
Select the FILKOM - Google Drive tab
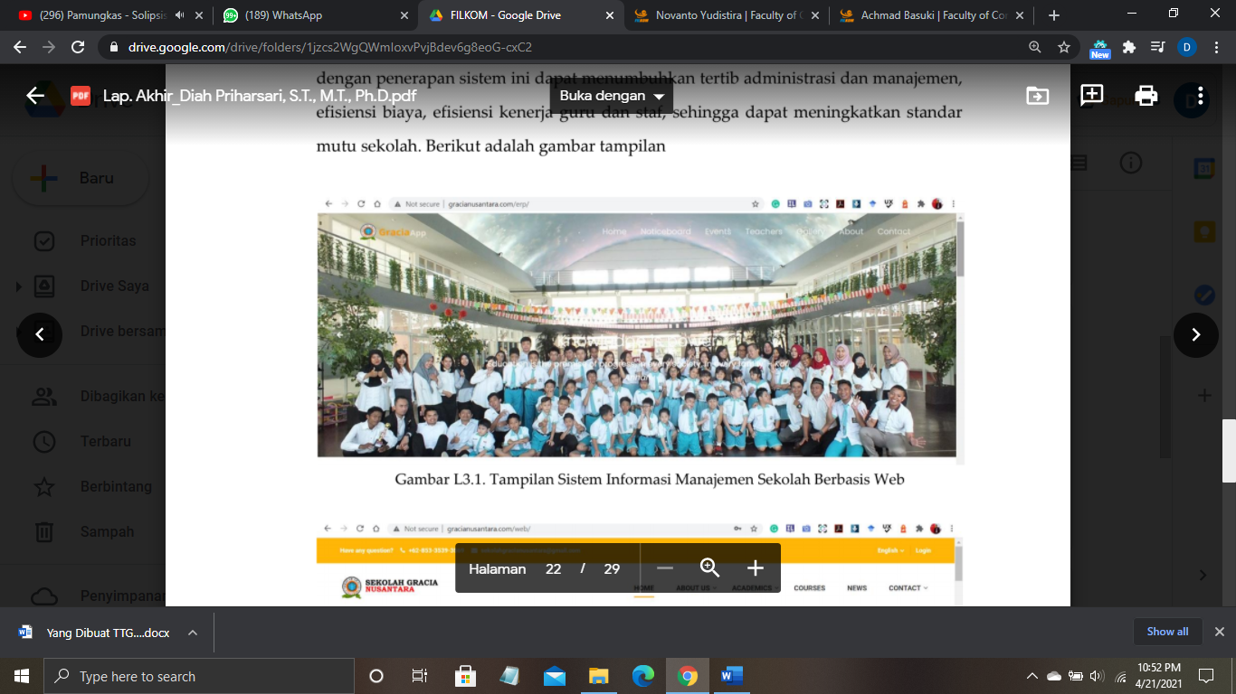coord(520,15)
